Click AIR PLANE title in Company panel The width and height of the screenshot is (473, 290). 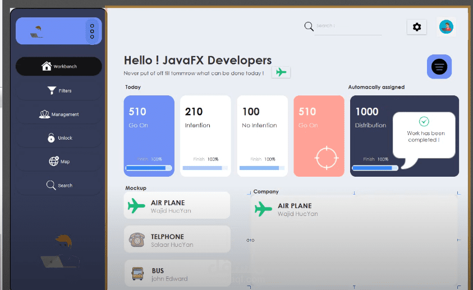coord(295,206)
